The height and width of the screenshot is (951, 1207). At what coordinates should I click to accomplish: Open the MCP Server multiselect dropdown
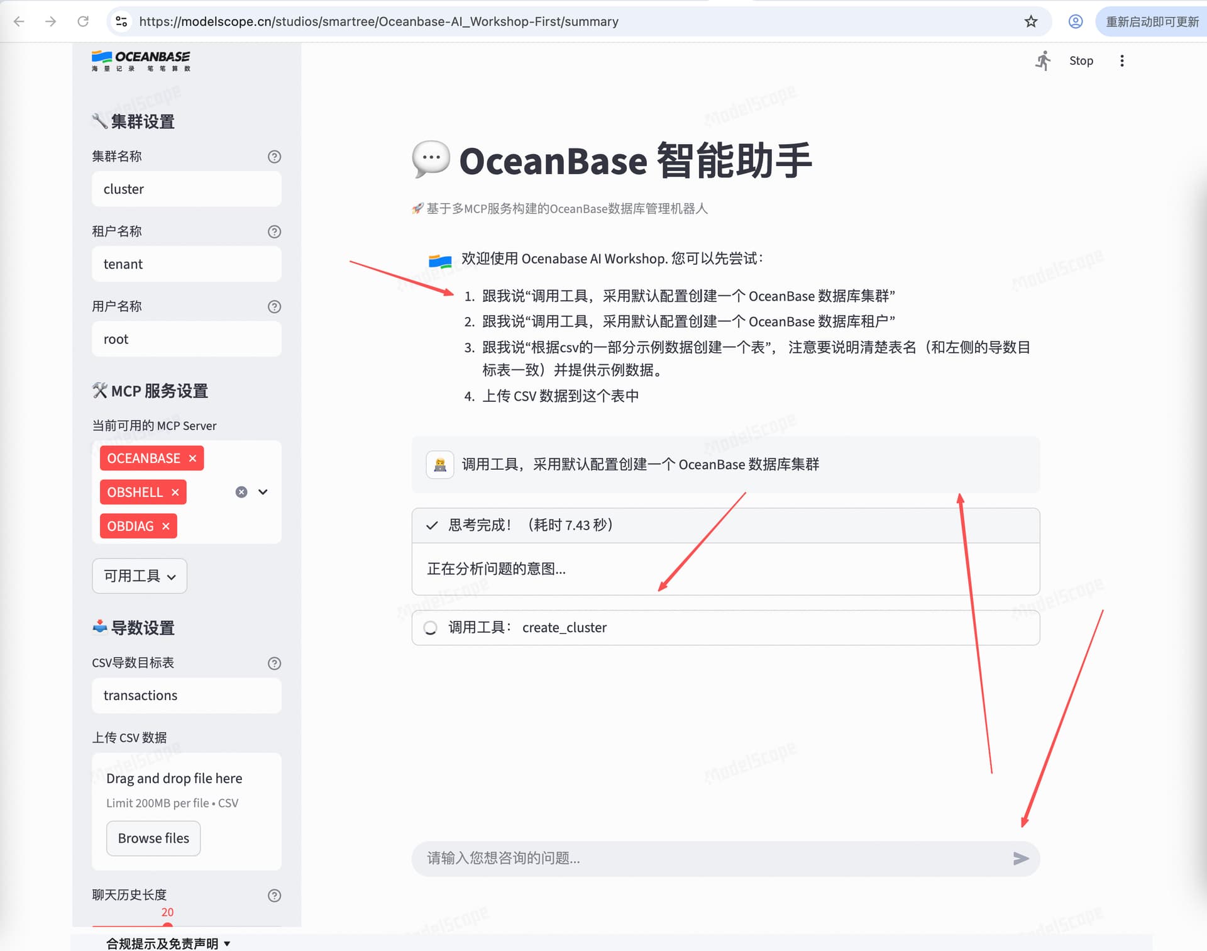pos(263,492)
